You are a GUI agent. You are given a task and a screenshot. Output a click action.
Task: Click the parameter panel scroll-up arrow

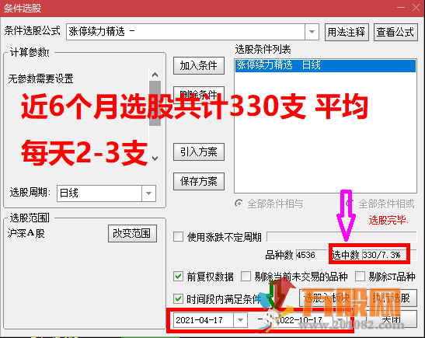click(155, 75)
